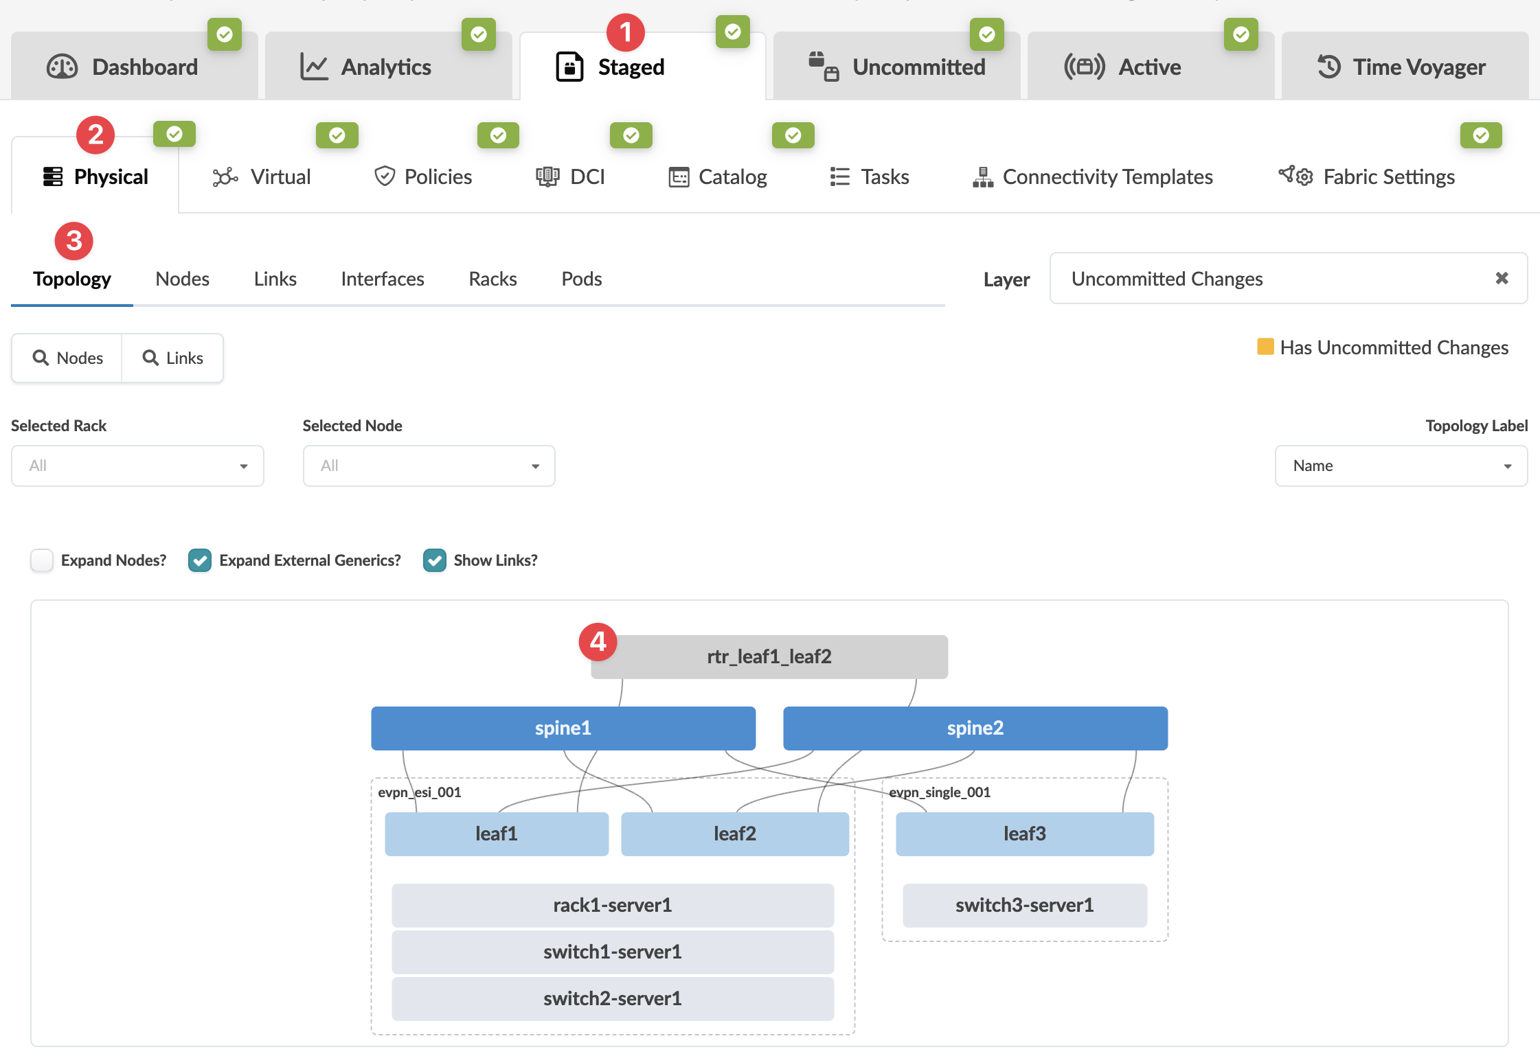Click the Policies shield icon
The image size is (1540, 1056).
click(x=384, y=176)
